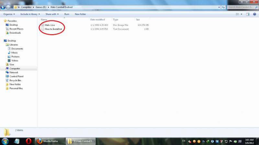Image resolution: width=259 pixels, height=145 pixels.
Task: Click the folder icon in details pane
Action: 7,132
